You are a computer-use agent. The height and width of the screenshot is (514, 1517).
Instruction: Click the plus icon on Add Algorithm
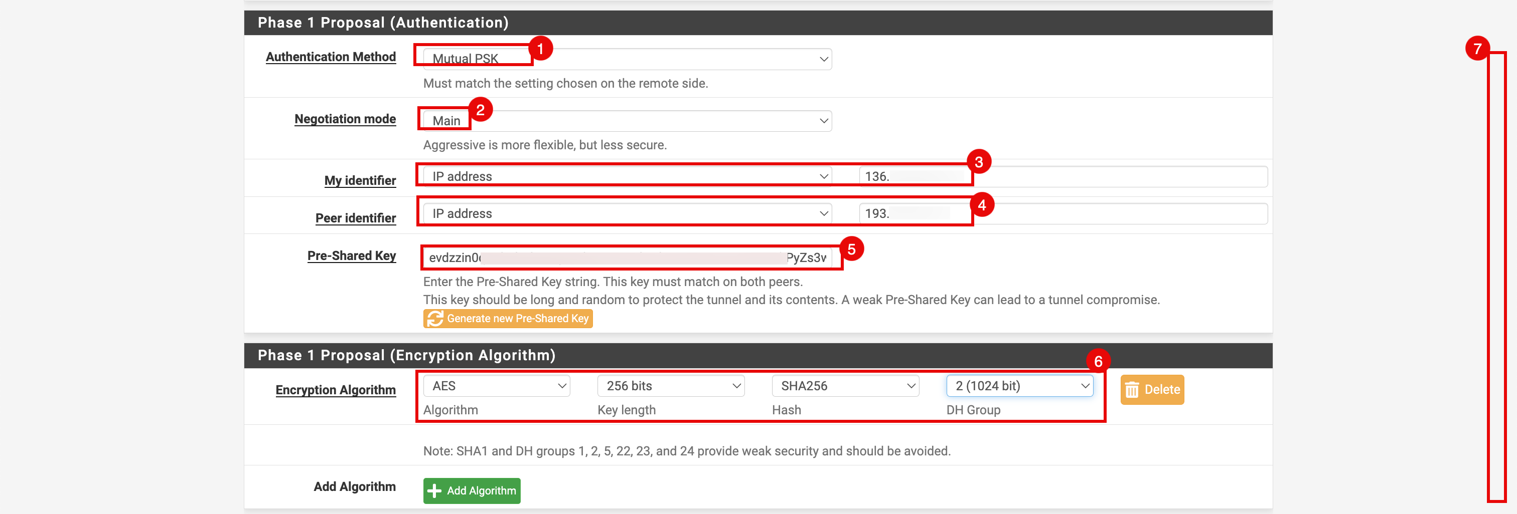click(434, 491)
